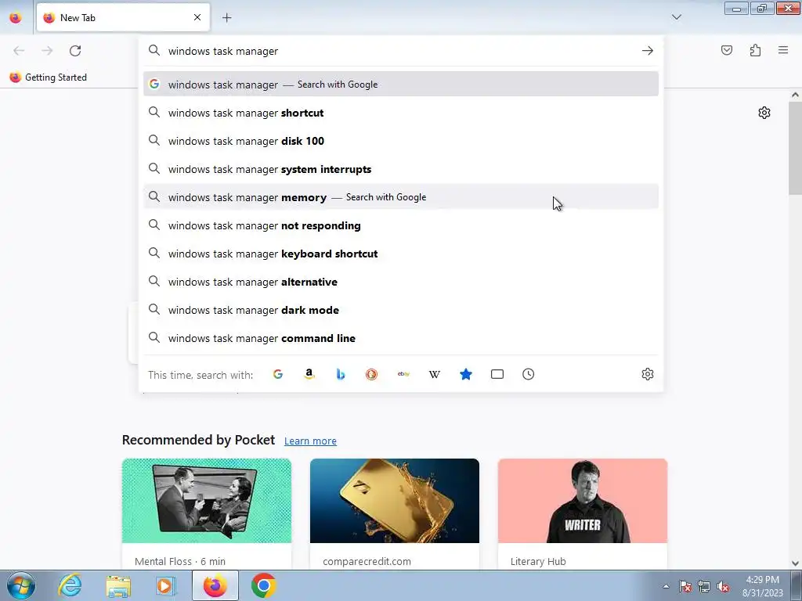Launch Internet Explorer from taskbar

click(70, 585)
